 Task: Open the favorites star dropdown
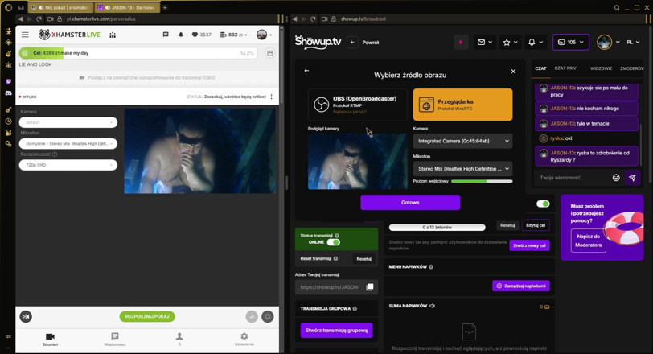(511, 42)
